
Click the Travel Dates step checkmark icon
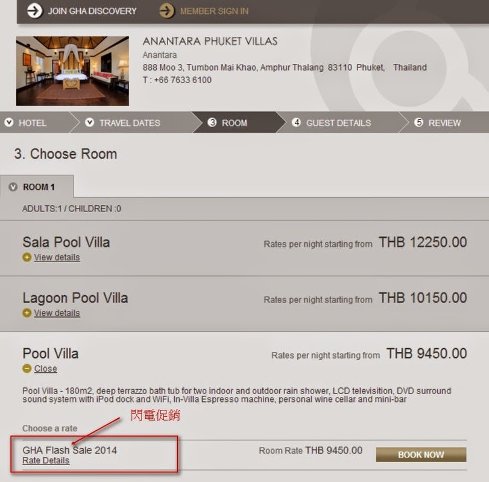(89, 123)
